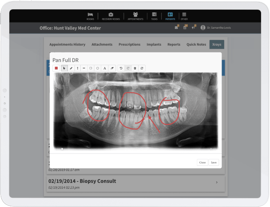Switch to Attachments tab
Image resolution: width=270 pixels, height=207 pixels.
pyautogui.click(x=102, y=45)
